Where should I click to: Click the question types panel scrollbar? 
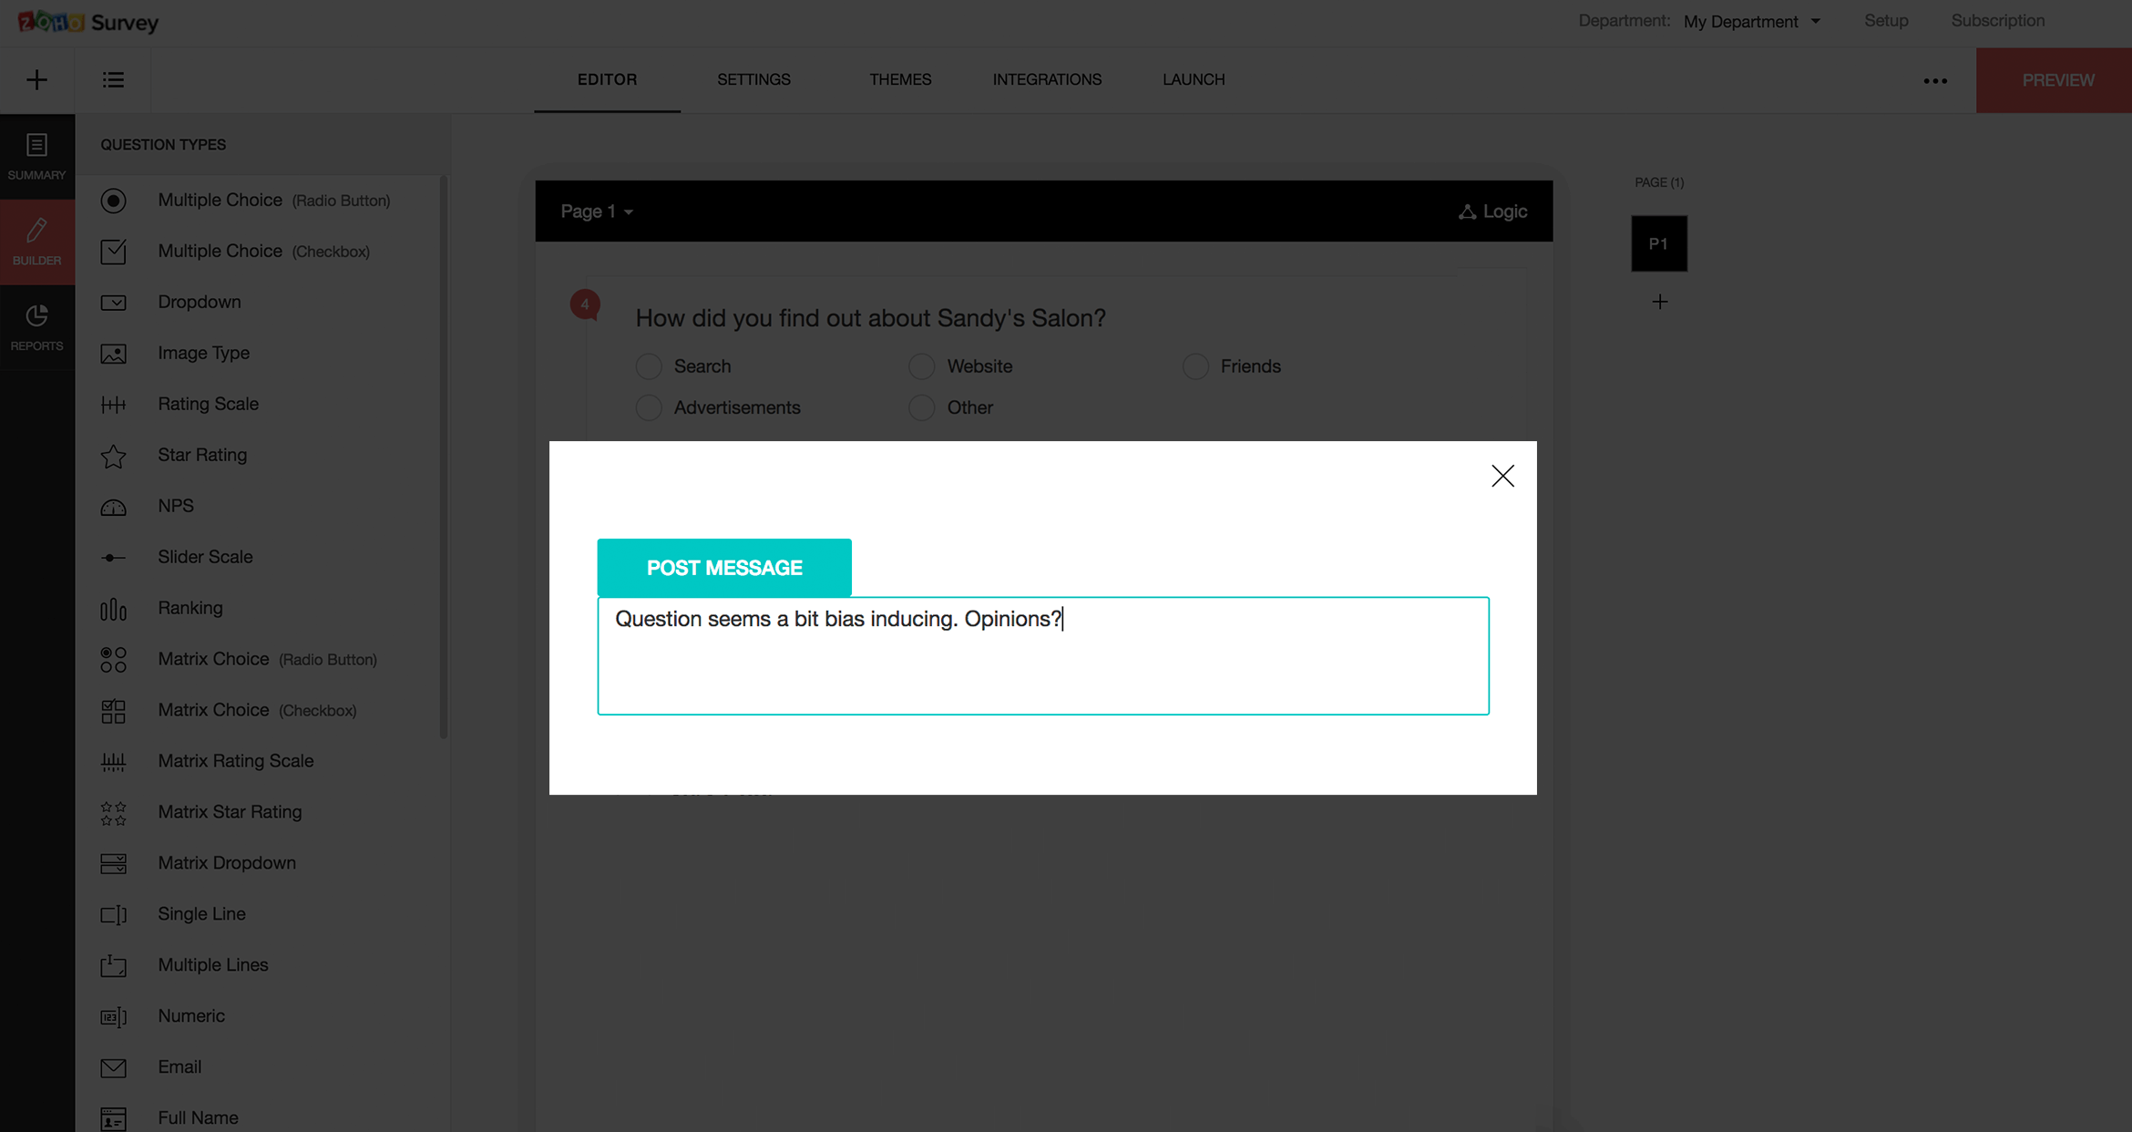tap(444, 456)
